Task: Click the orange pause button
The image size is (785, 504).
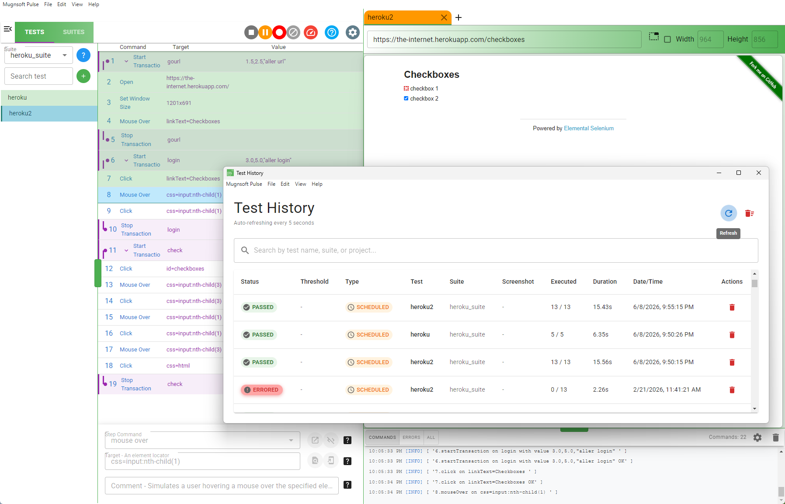Action: 265,32
